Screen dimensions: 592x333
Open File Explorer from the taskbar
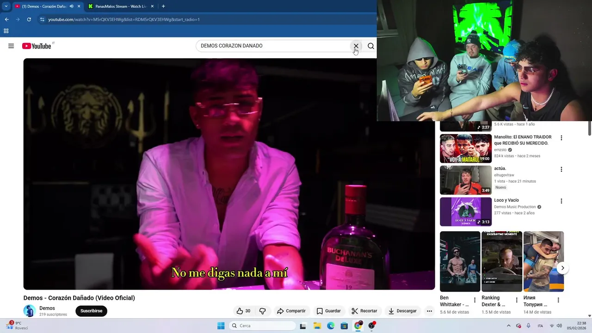coord(317,326)
